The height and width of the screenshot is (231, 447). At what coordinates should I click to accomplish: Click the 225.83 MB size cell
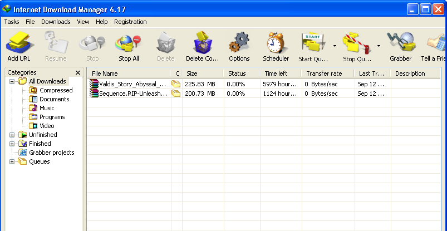click(x=200, y=84)
